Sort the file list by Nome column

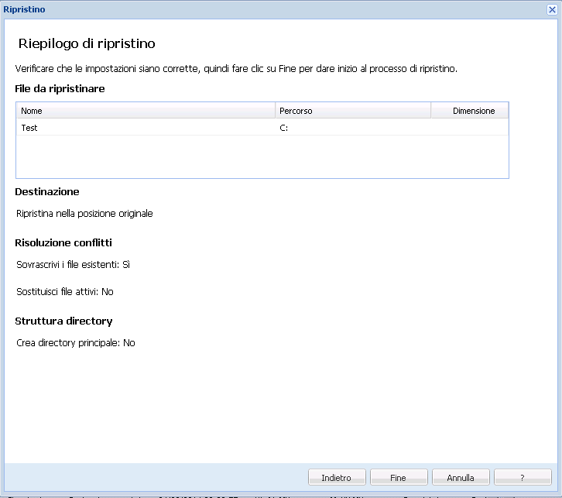point(145,111)
